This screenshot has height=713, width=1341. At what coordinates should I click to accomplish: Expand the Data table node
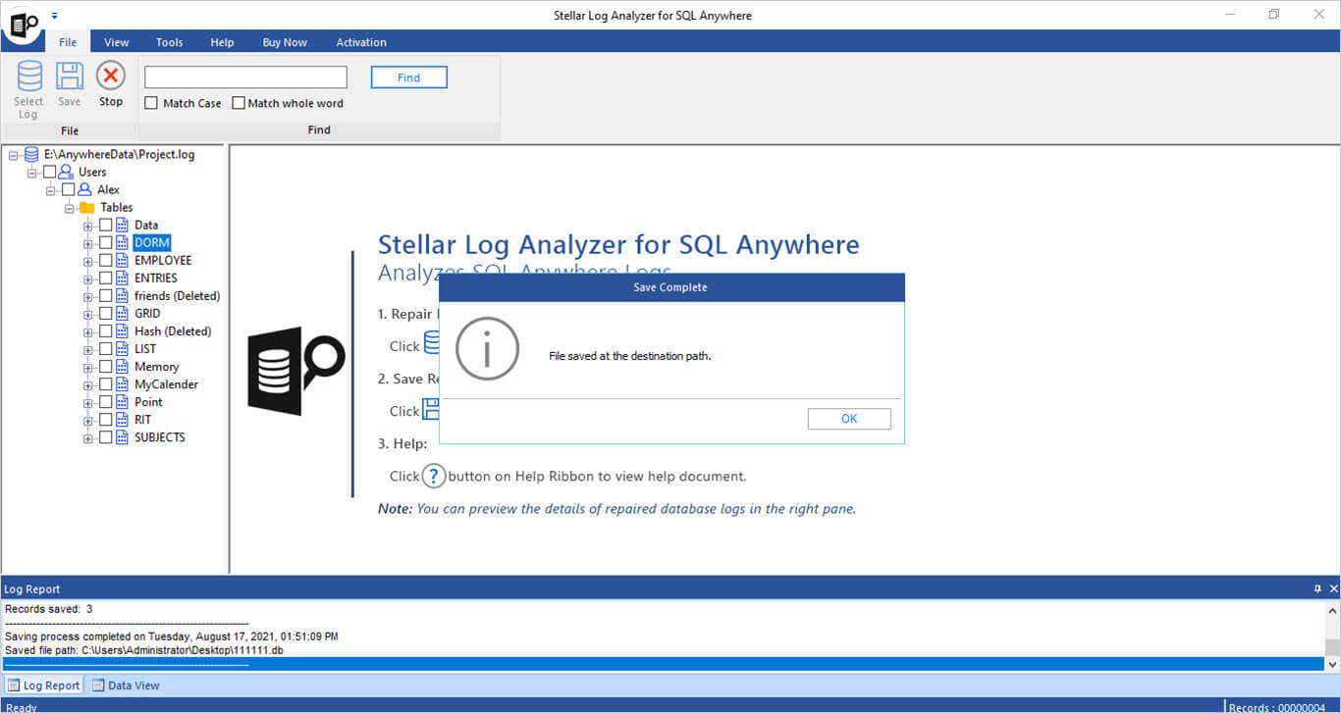[88, 226]
